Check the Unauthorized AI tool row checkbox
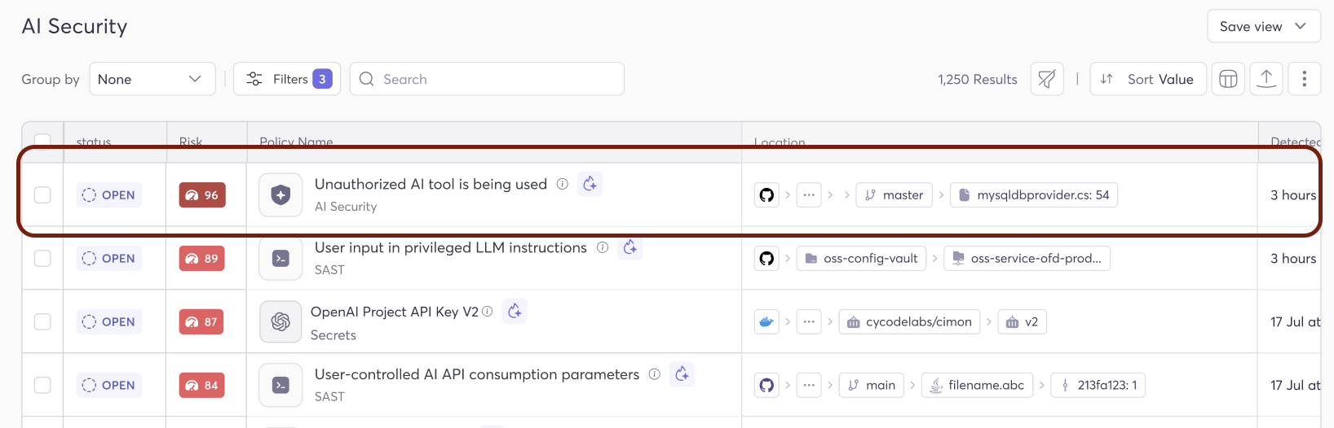The width and height of the screenshot is (1334, 428). click(42, 195)
